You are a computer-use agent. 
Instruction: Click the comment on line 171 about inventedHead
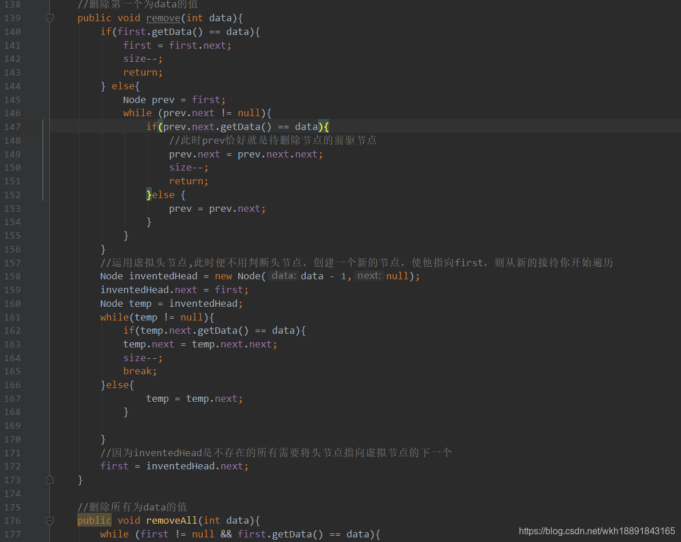tap(276, 453)
